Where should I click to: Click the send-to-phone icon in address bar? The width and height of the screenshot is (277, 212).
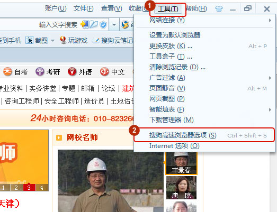click(x=84, y=24)
